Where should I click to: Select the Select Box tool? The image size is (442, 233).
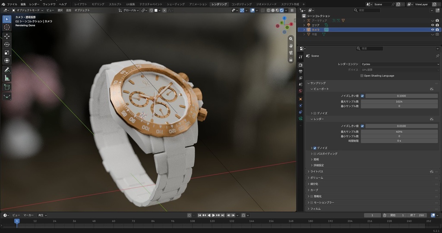[7, 19]
